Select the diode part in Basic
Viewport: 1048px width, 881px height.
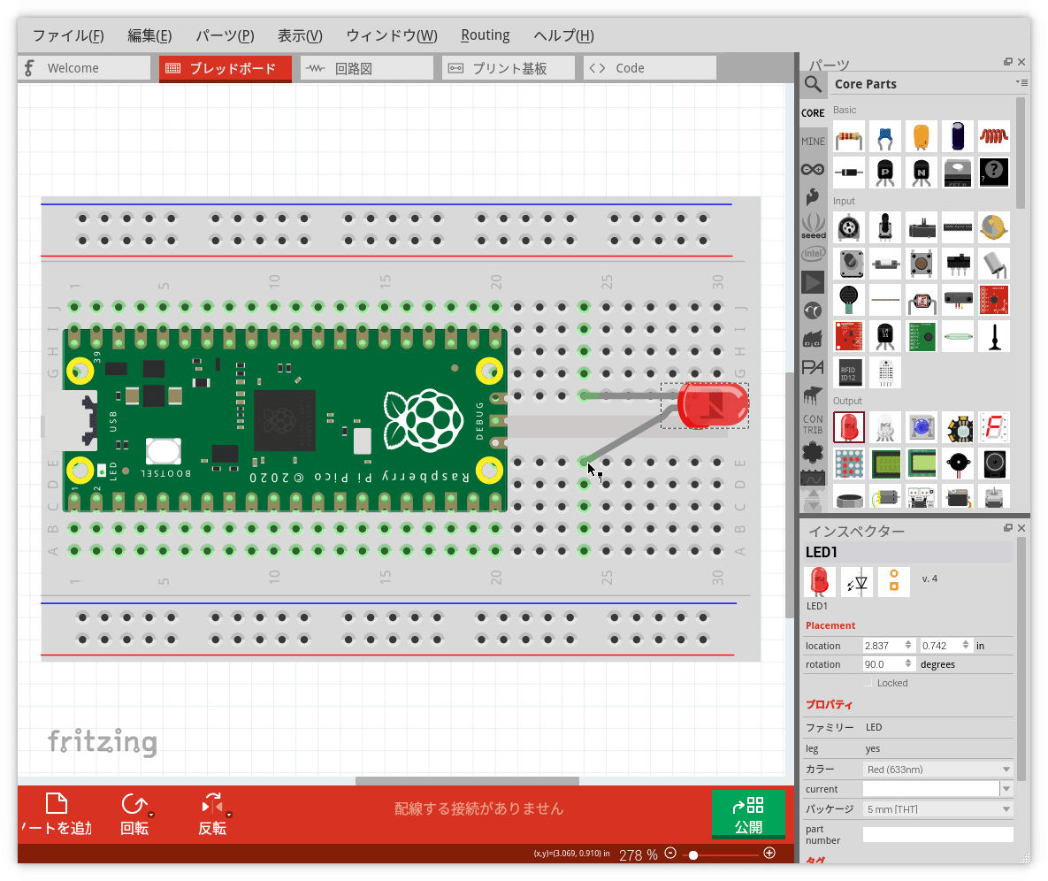(x=849, y=172)
